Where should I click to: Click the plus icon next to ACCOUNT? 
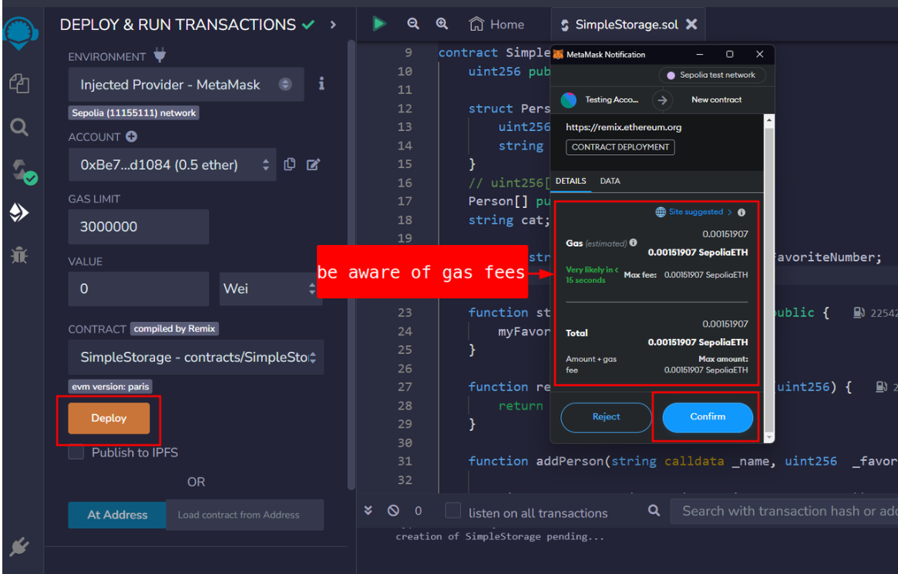[132, 137]
